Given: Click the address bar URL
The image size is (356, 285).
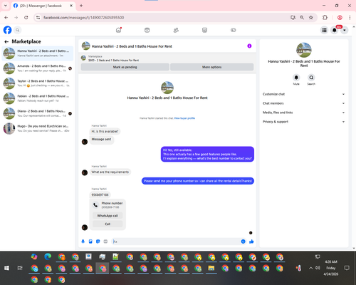Looking at the screenshot, I should pyautogui.click(x=83, y=18).
